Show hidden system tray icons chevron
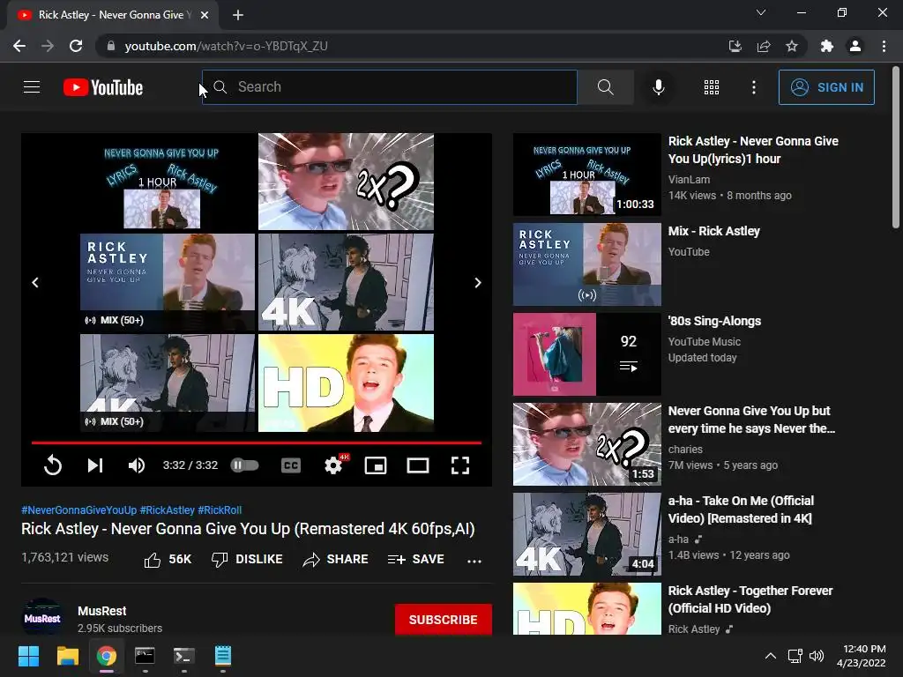The image size is (903, 677). click(x=770, y=656)
